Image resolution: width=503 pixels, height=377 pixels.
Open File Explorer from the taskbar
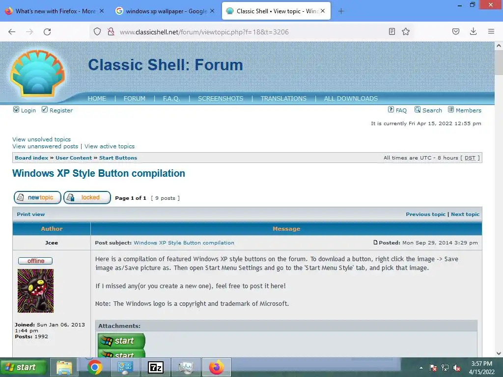(64, 367)
